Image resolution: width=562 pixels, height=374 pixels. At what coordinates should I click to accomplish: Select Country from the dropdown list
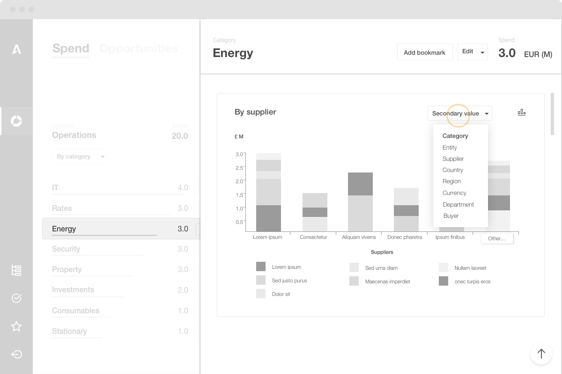coord(453,170)
